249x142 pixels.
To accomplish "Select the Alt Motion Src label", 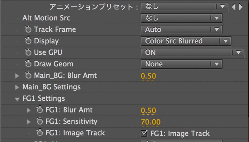I will (x=46, y=18).
